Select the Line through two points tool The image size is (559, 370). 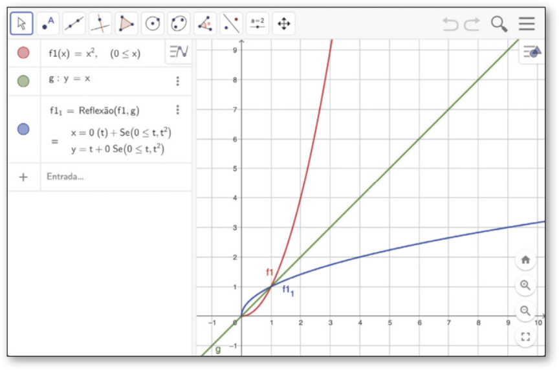(74, 23)
